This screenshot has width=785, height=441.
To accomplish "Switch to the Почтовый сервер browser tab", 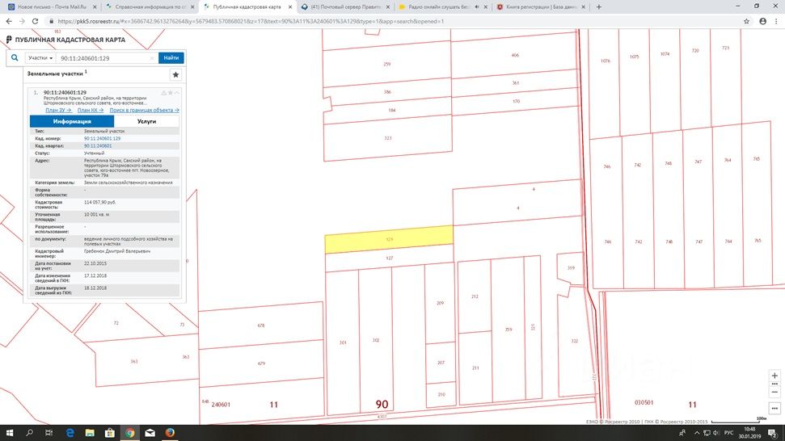I will (345, 7).
